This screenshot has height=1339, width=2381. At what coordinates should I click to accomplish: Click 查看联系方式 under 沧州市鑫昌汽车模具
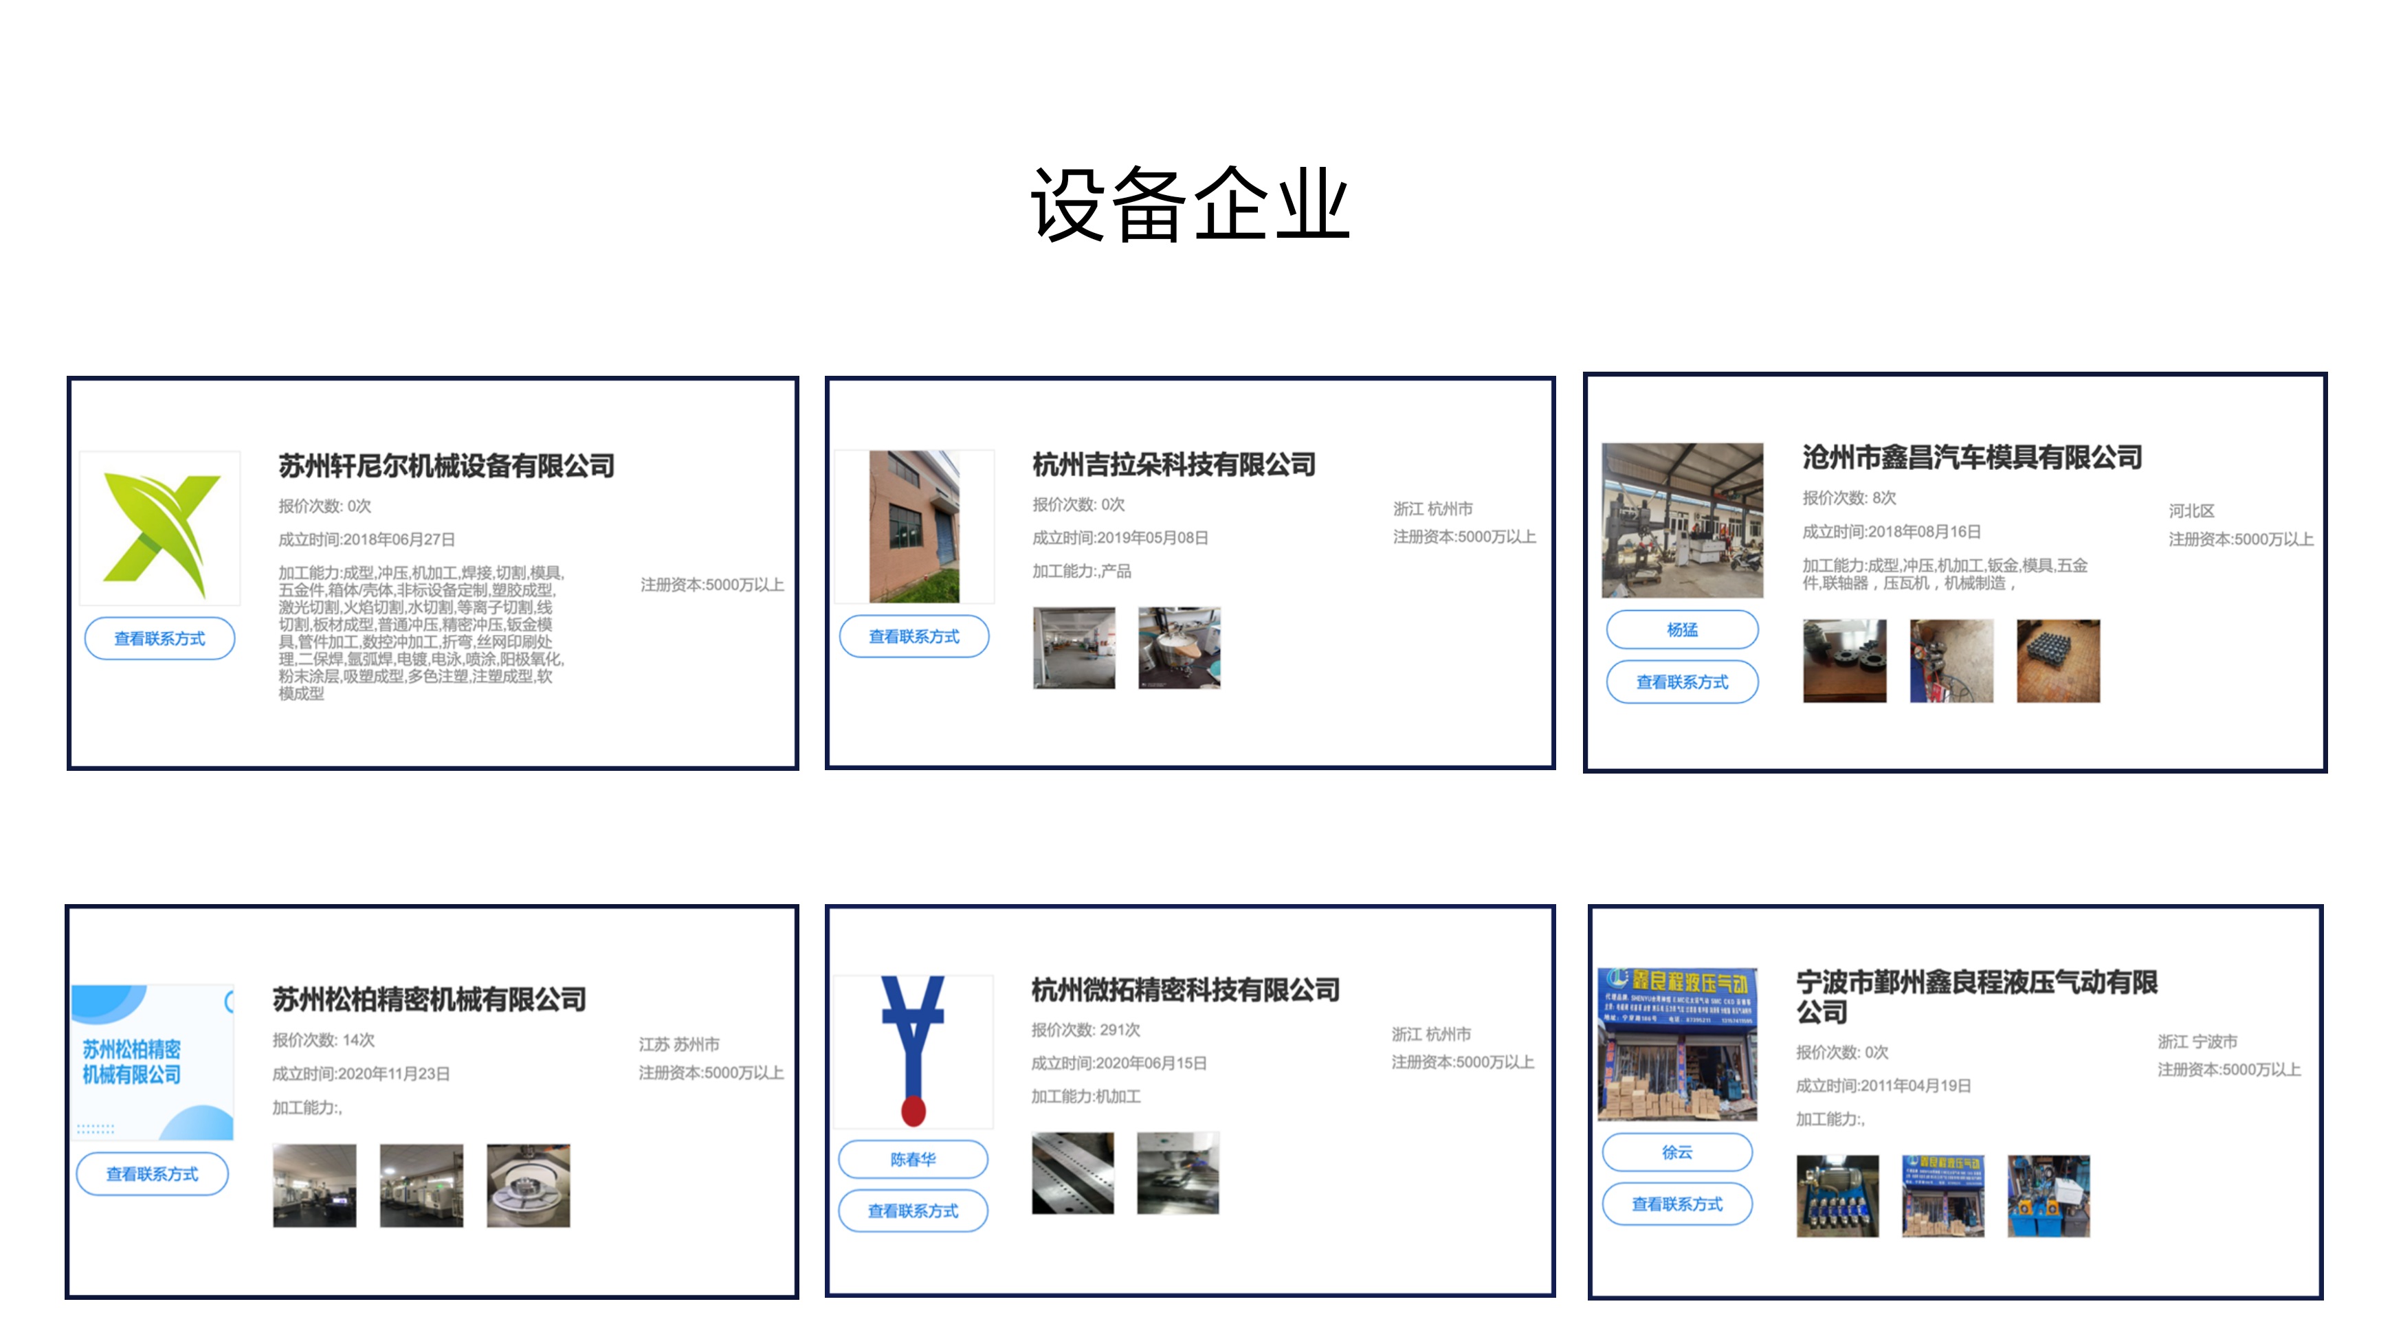1682,682
